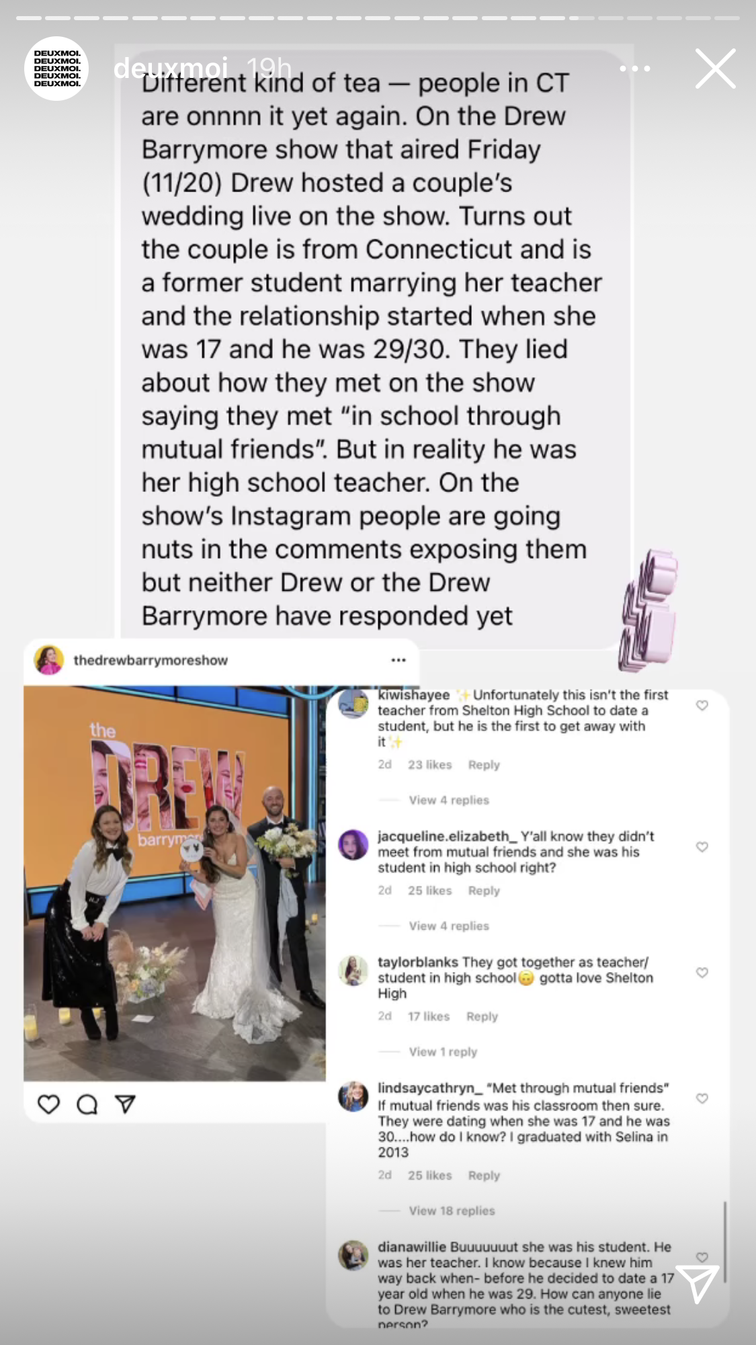Open the story three-dots options menu
Image resolution: width=756 pixels, height=1345 pixels.
(x=634, y=69)
